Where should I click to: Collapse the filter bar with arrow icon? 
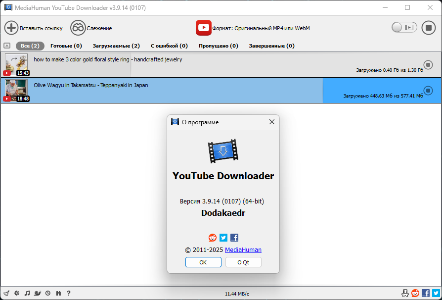pyautogui.click(x=7, y=46)
